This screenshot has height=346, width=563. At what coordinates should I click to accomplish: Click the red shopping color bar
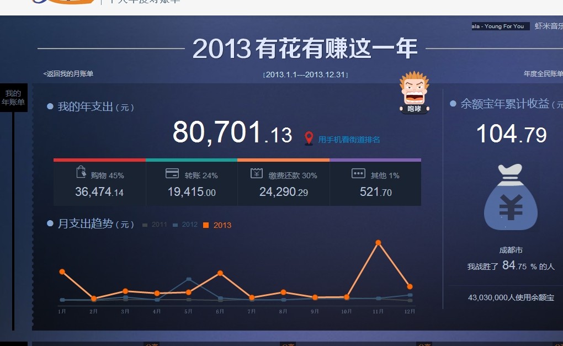99,160
